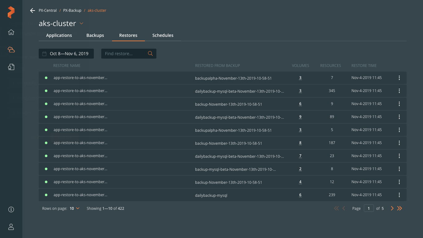
Task: Open the Oct 8—Nov 6, 2019 date picker
Action: point(66,54)
